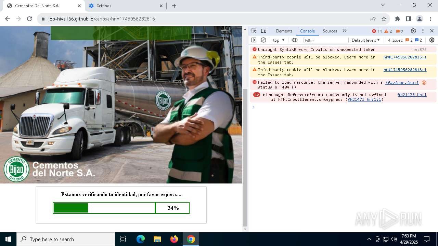
Task: Launch Firefox from taskbar
Action: 174,239
